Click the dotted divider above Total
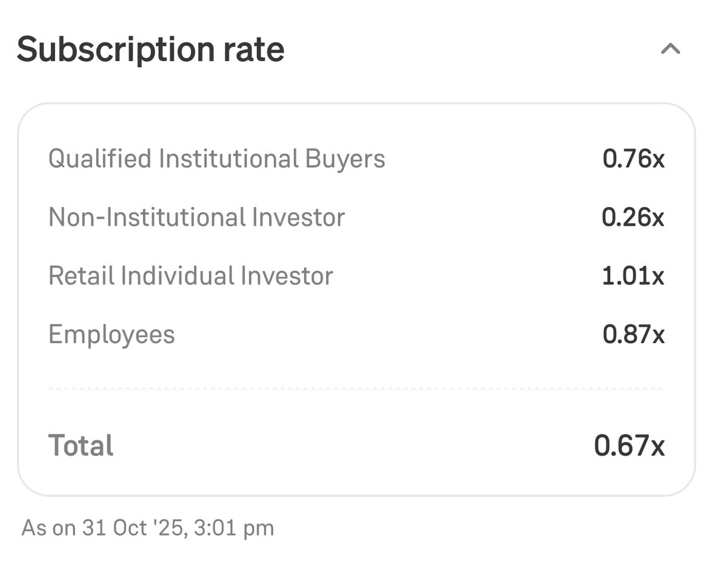The image size is (727, 561). tap(356, 389)
